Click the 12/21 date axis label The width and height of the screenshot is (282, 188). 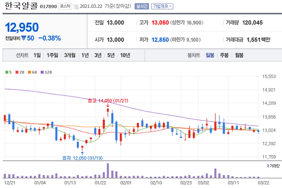(10, 183)
